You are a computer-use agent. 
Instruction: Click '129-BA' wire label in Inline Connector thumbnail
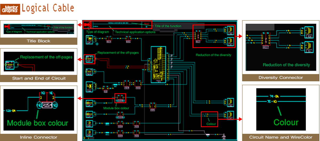(11, 110)
